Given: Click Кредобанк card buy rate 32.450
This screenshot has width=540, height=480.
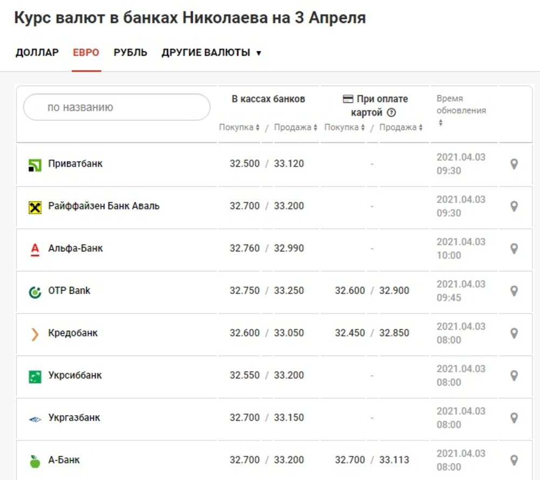Looking at the screenshot, I should point(350,333).
